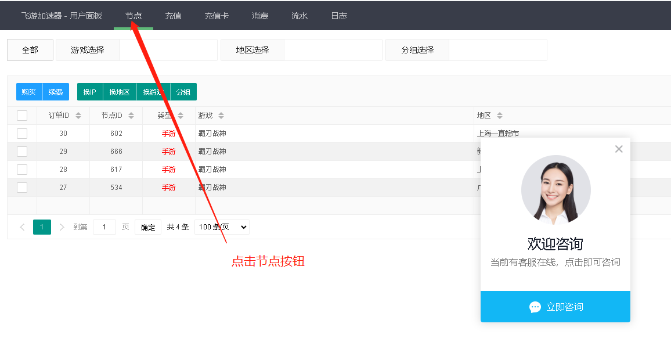Image resolution: width=671 pixels, height=338 pixels.
Task: Sort by 地区 using its sort arrows
Action: click(x=499, y=116)
